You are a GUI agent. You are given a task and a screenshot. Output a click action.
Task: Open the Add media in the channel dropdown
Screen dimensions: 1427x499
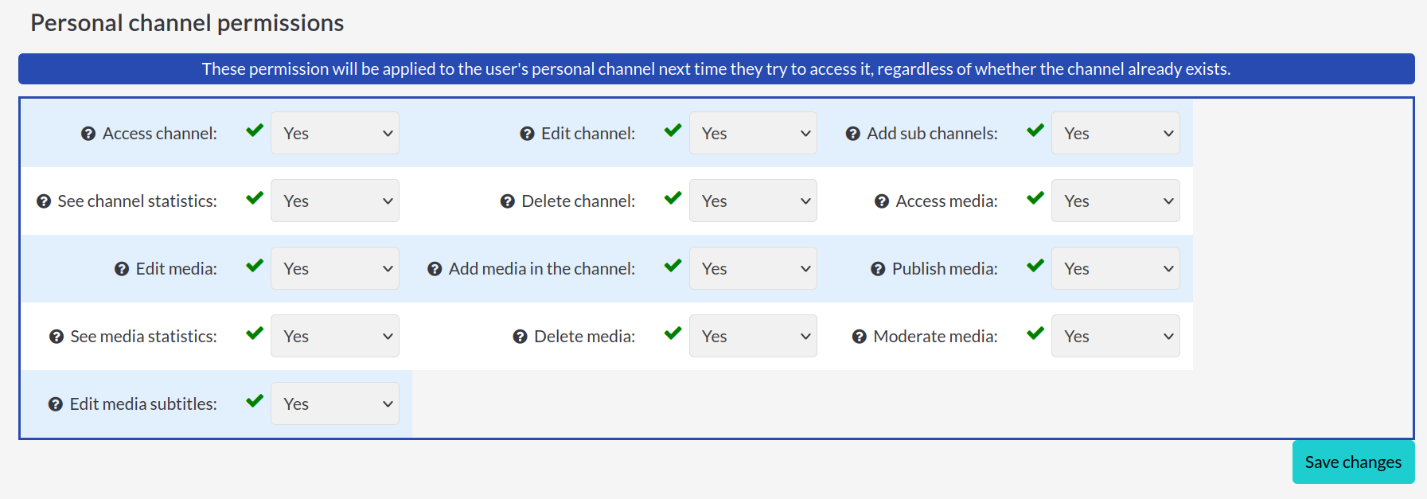click(x=753, y=268)
